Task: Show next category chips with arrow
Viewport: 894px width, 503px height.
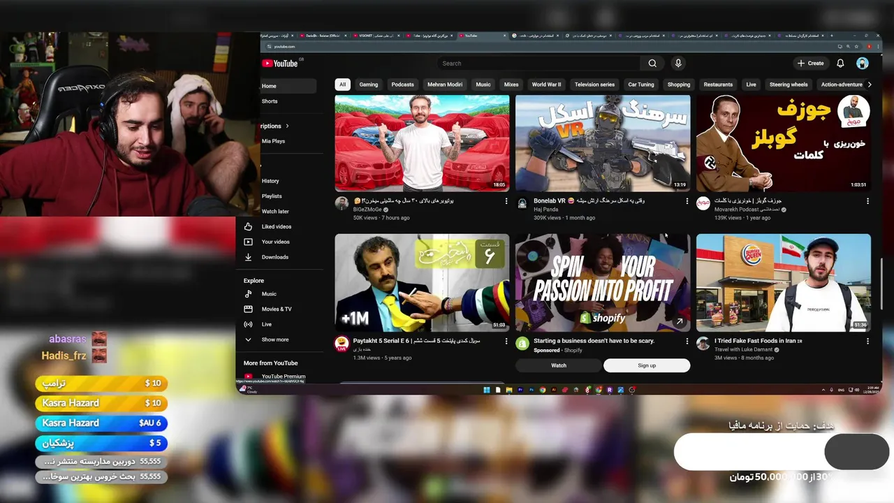Action: [x=869, y=85]
